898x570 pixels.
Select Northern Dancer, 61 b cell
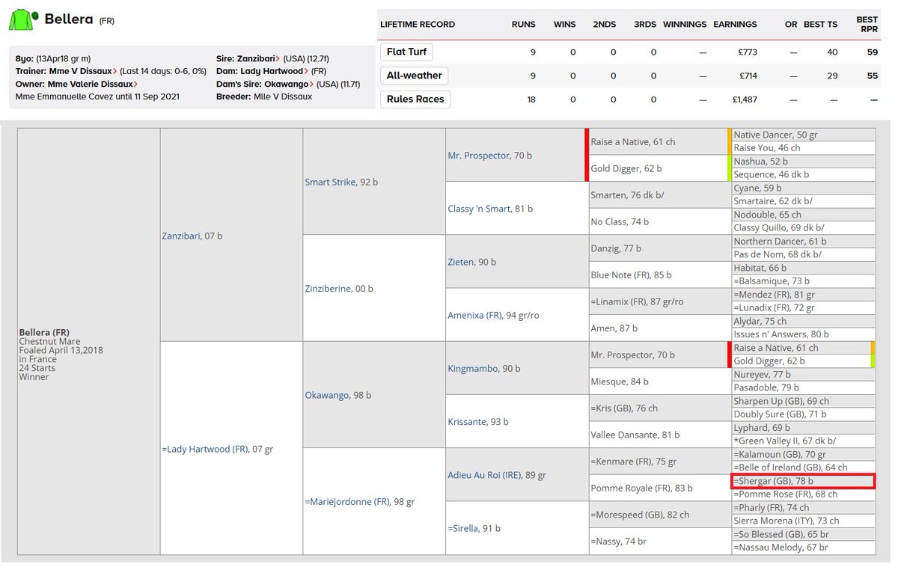(804, 242)
